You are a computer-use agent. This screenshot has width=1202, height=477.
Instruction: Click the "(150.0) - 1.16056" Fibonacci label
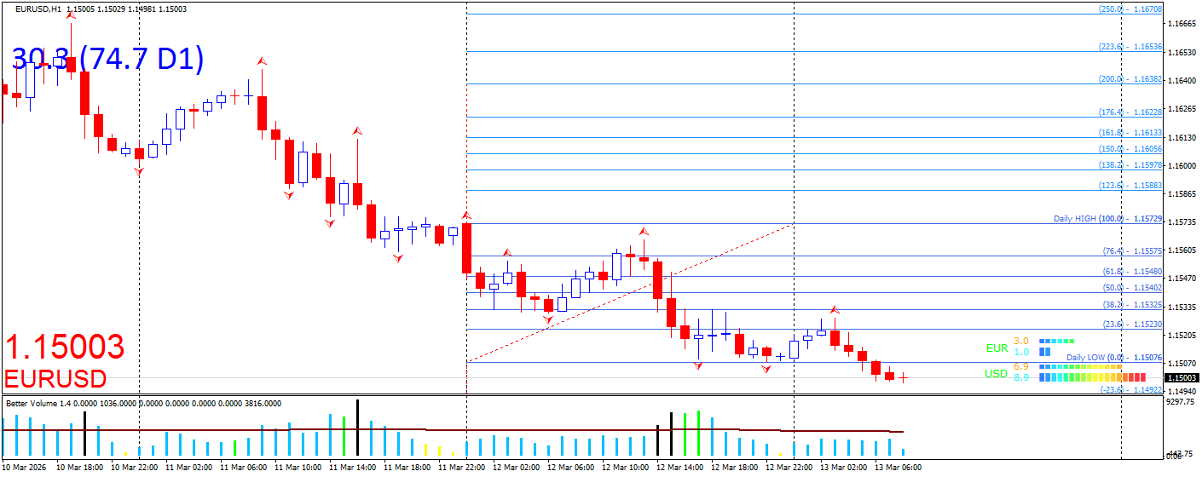1130,148
